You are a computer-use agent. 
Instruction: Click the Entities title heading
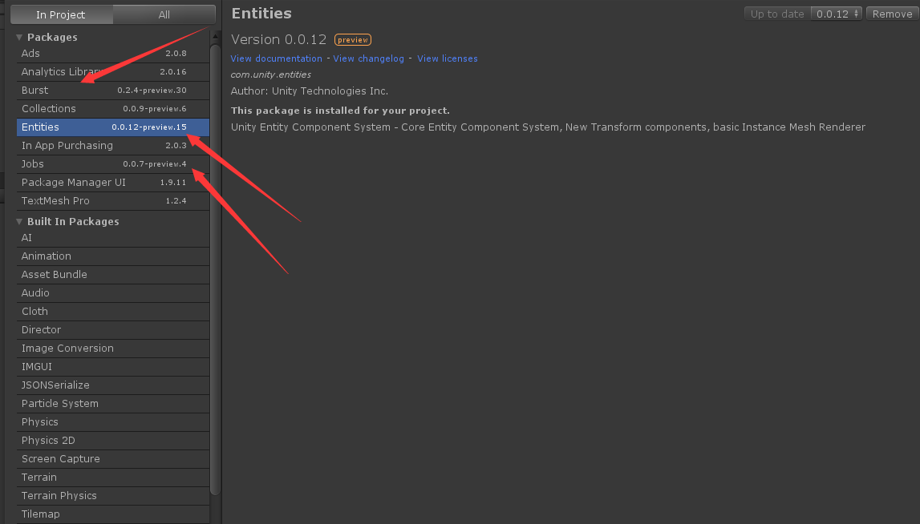point(261,14)
